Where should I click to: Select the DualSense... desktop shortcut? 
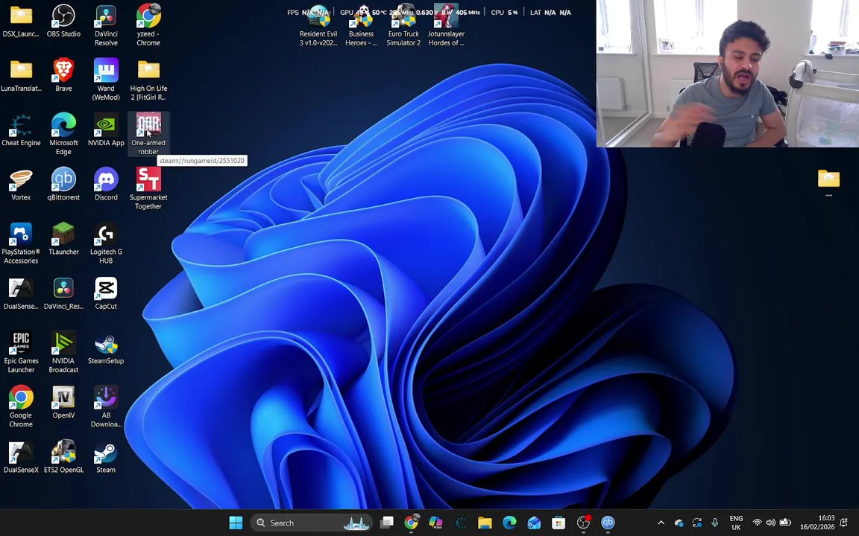pos(21,294)
